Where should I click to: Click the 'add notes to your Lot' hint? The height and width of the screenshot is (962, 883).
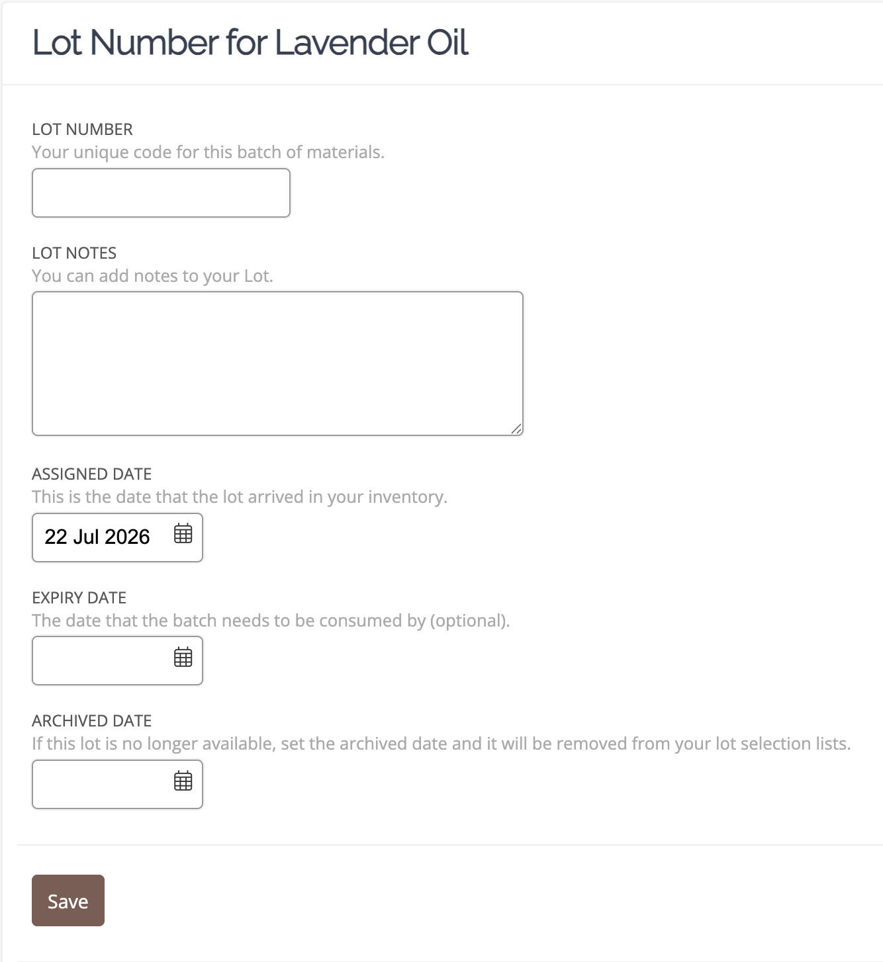pos(152,276)
